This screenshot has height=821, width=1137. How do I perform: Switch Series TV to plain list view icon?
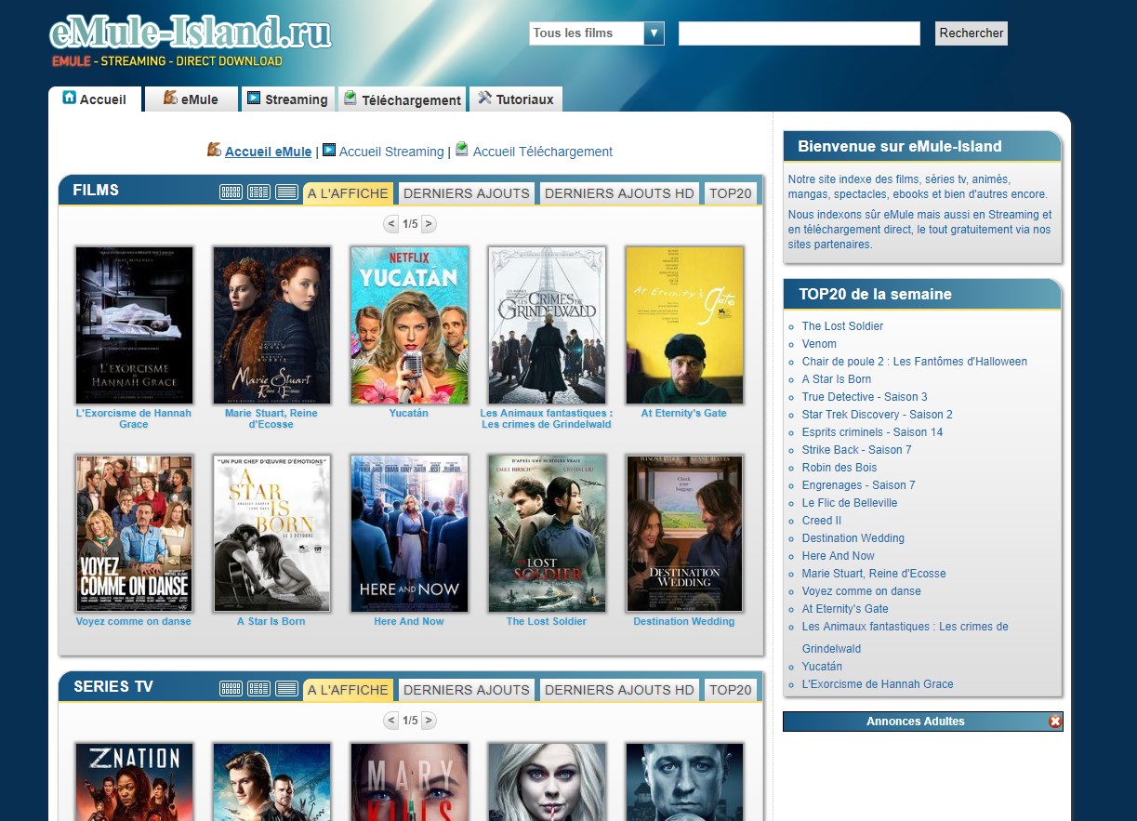286,689
